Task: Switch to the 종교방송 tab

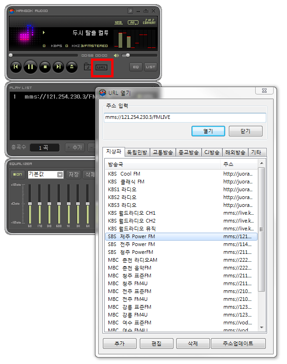Action: pos(189,153)
